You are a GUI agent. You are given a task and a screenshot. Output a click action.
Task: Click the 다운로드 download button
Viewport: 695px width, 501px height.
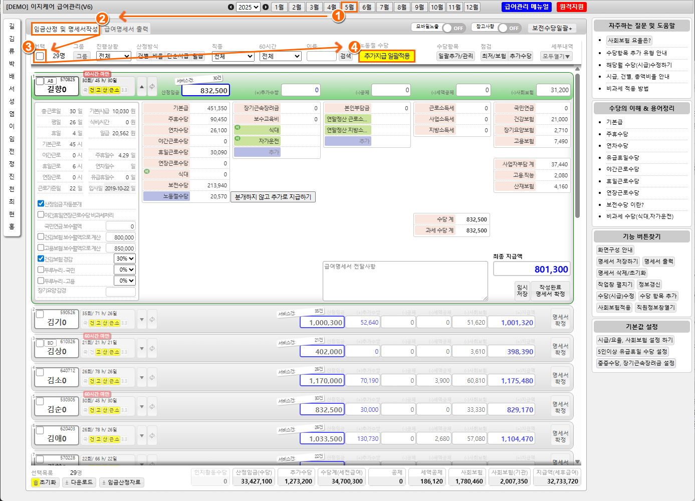(x=79, y=482)
